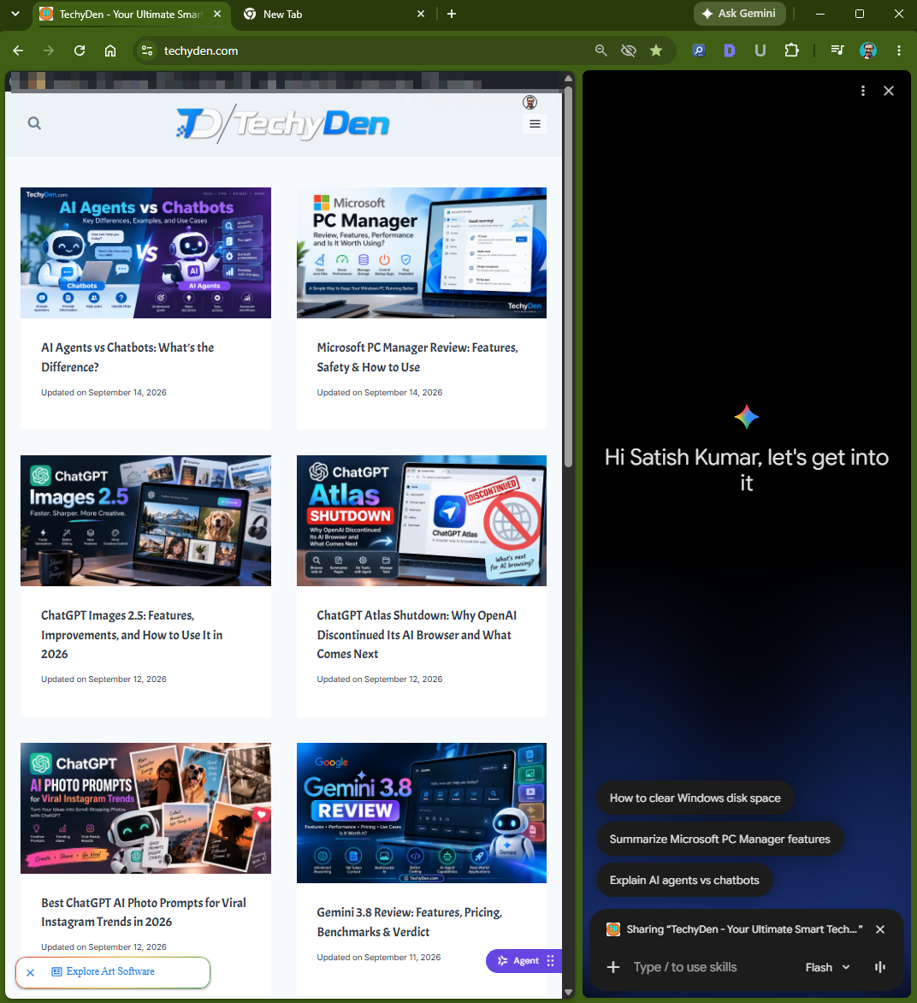This screenshot has width=917, height=1003.
Task: Choose 'Summarize Microsoft PC Manager features' suggestion
Action: (x=720, y=840)
